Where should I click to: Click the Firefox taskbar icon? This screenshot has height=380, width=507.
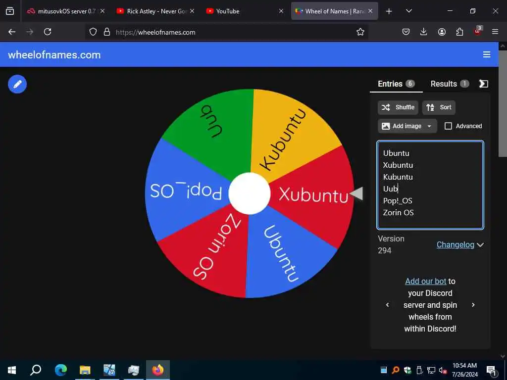[x=158, y=370]
